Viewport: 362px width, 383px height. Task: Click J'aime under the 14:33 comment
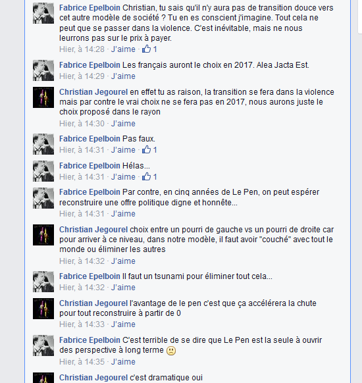coord(123,324)
